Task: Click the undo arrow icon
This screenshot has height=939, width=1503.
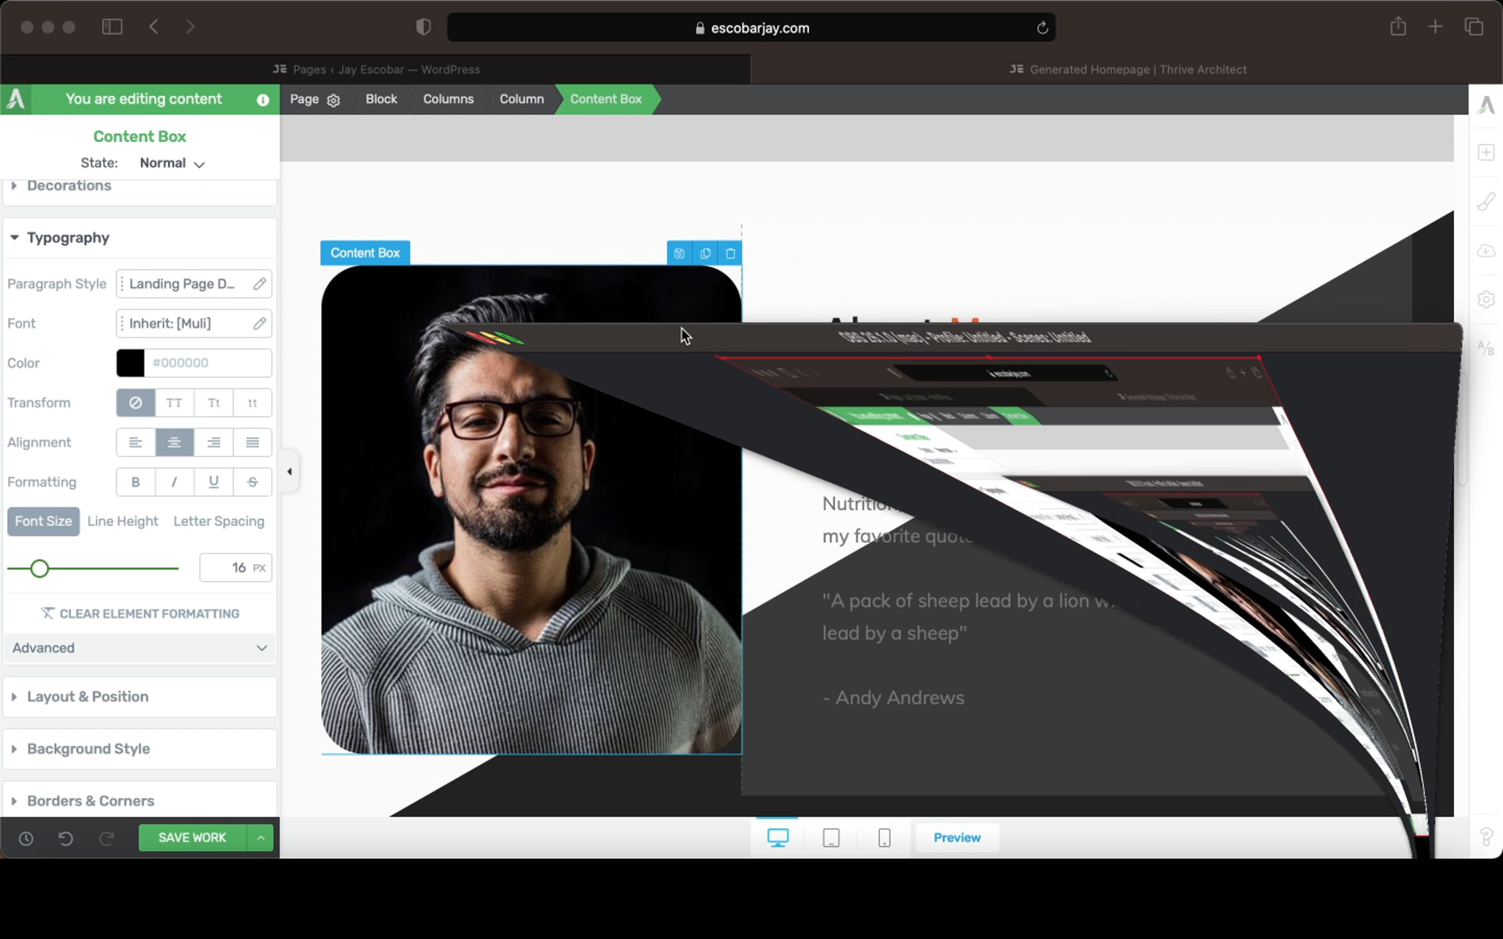Action: [x=65, y=838]
